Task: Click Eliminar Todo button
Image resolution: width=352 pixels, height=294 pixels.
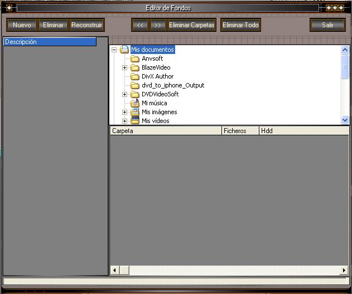Action: pos(240,25)
